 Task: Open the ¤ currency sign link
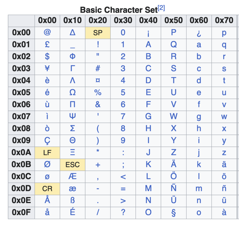tap(98, 80)
